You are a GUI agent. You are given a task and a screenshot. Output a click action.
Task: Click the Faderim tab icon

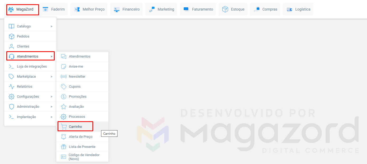pyautogui.click(x=45, y=9)
